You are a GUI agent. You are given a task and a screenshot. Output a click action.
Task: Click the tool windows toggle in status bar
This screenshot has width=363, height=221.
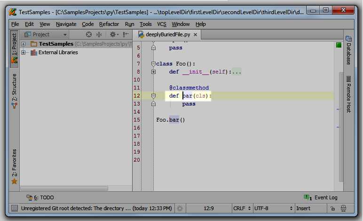pos(15,208)
